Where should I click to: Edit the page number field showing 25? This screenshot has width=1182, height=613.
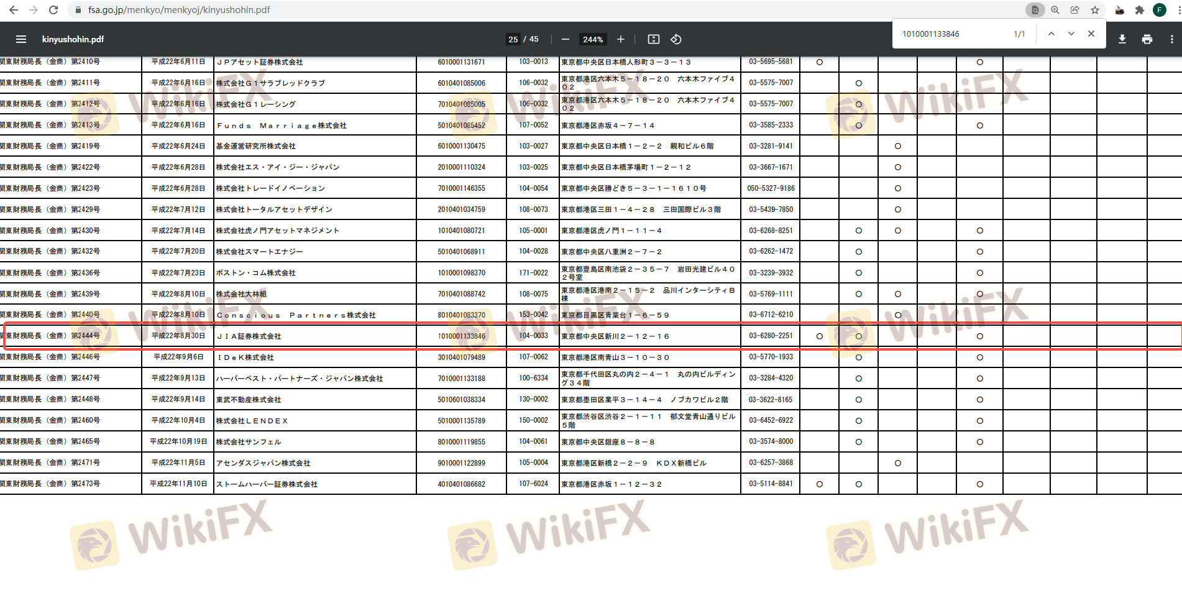pyautogui.click(x=513, y=39)
